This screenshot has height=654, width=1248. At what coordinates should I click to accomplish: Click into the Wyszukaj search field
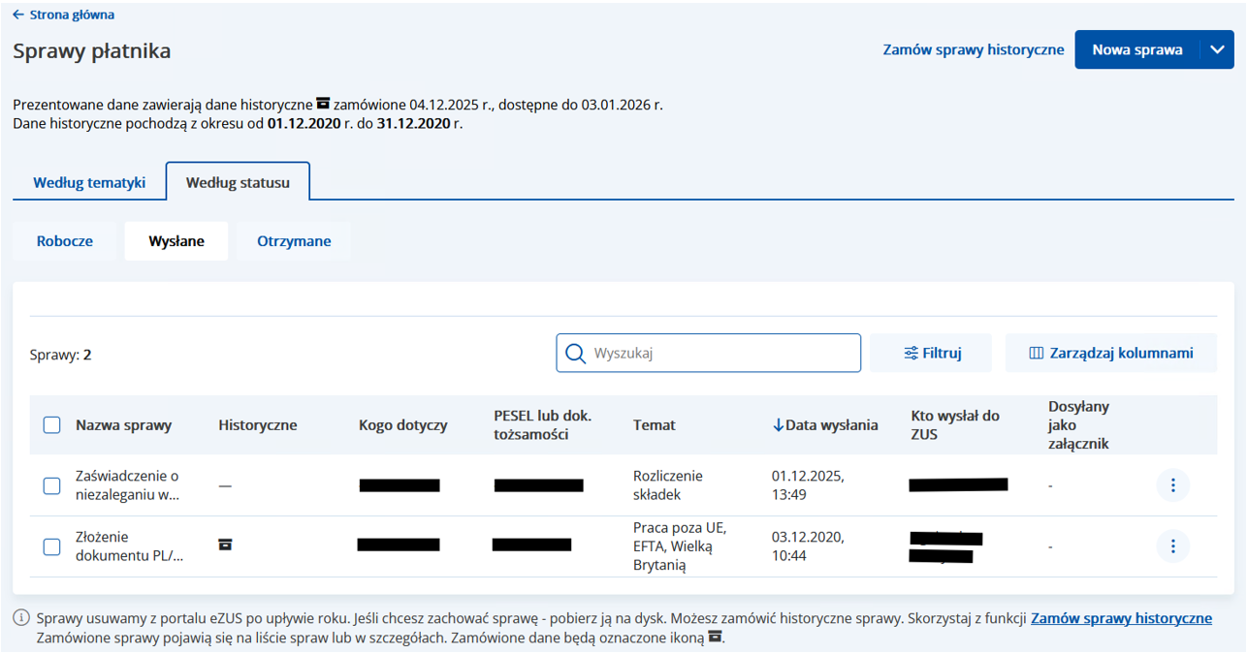(718, 354)
